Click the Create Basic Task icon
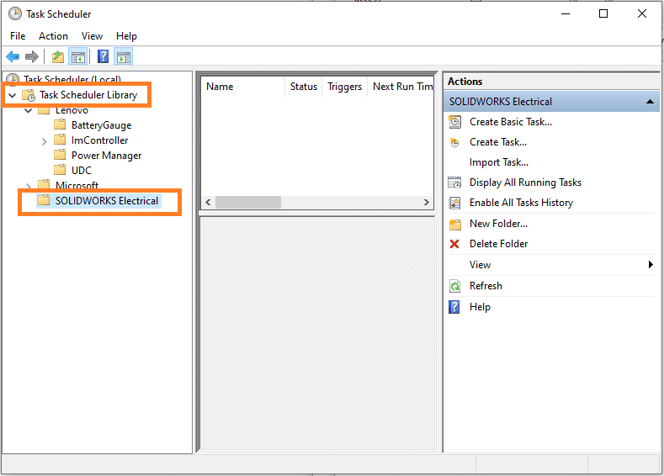Viewport: 664px width, 476px height. 454,122
